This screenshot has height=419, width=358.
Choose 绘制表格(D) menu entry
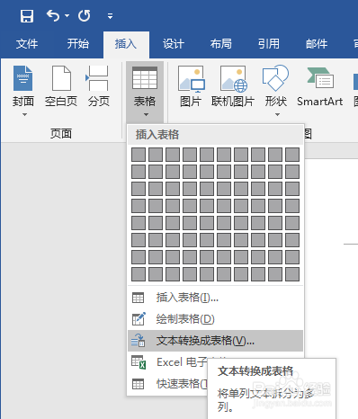point(215,319)
